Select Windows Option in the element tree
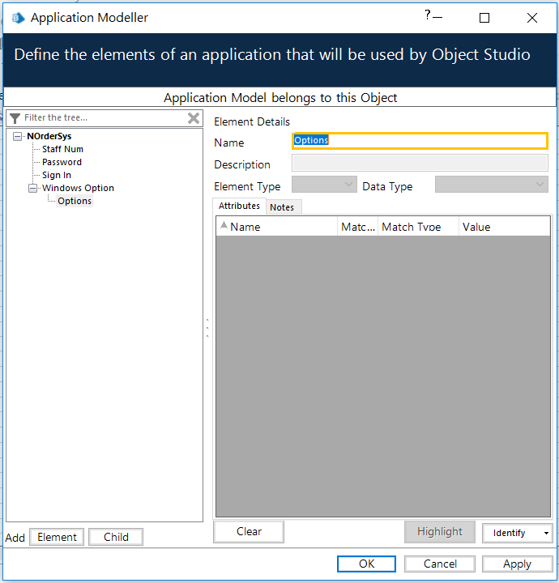Viewport: 559px width, 583px height. 78,188
